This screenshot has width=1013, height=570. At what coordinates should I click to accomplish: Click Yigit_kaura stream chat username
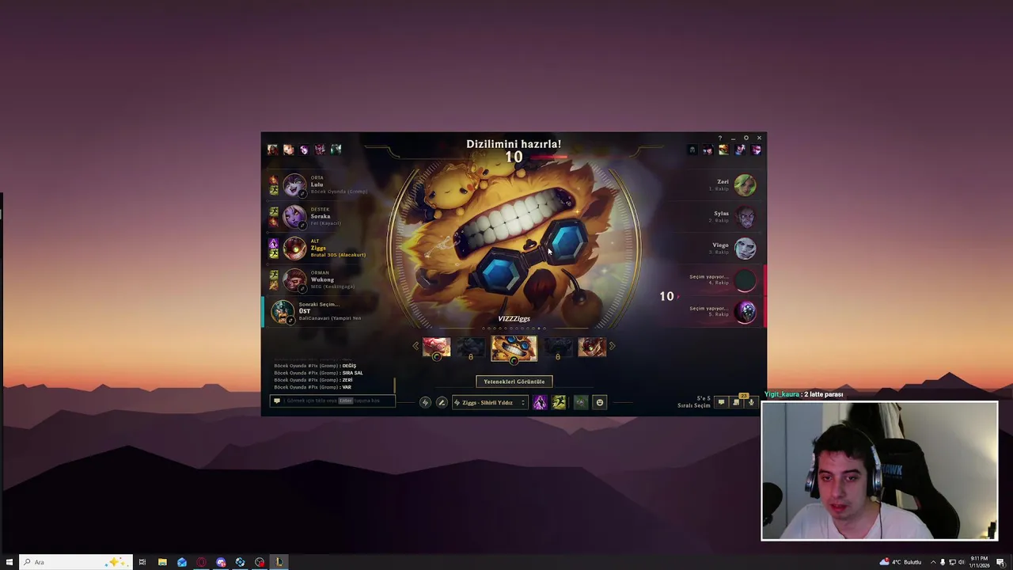coord(782,394)
